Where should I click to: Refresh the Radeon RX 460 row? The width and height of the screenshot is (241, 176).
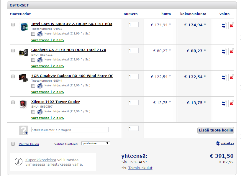point(224,78)
